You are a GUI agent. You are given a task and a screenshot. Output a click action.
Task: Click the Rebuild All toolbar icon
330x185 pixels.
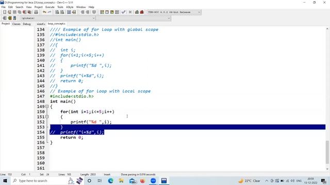[117, 12]
